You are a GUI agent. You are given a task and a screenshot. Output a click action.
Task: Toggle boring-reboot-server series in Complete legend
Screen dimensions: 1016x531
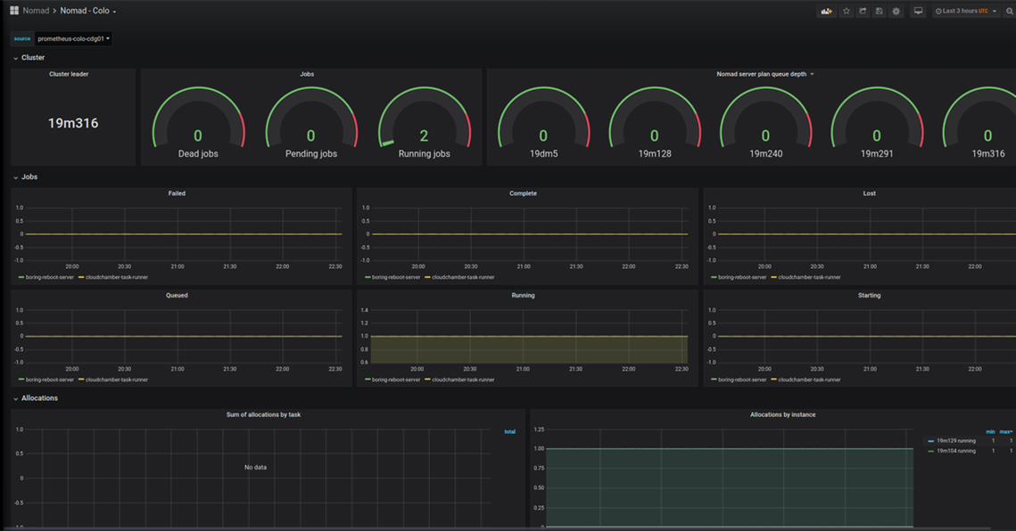click(396, 277)
